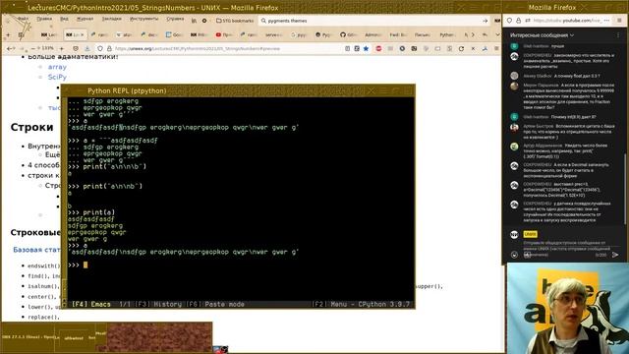Send the chat message arrow
Screen dimensions: 629x354
tap(615, 255)
